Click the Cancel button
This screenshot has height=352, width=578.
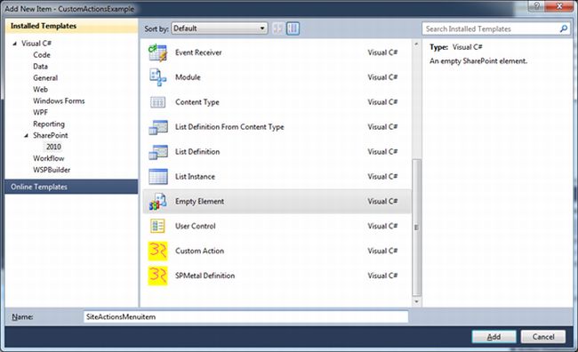pos(543,337)
